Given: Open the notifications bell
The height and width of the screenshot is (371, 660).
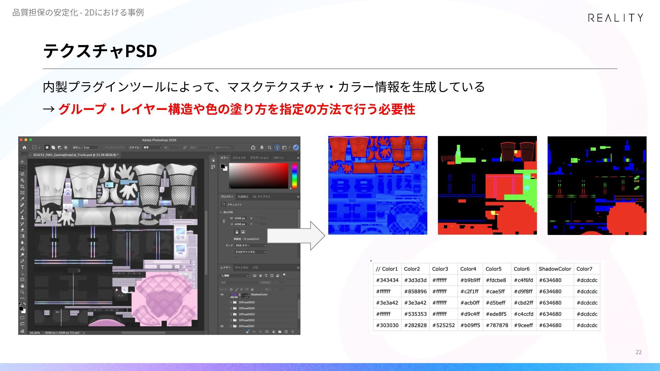Looking at the screenshot, I should pyautogui.click(x=262, y=147).
